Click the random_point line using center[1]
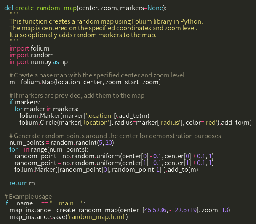 (x=114, y=163)
